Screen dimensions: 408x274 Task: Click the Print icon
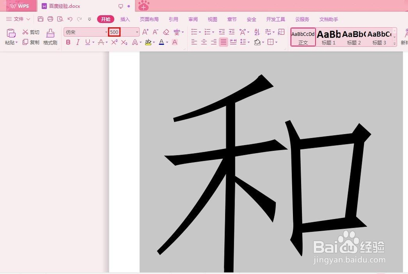coord(50,19)
